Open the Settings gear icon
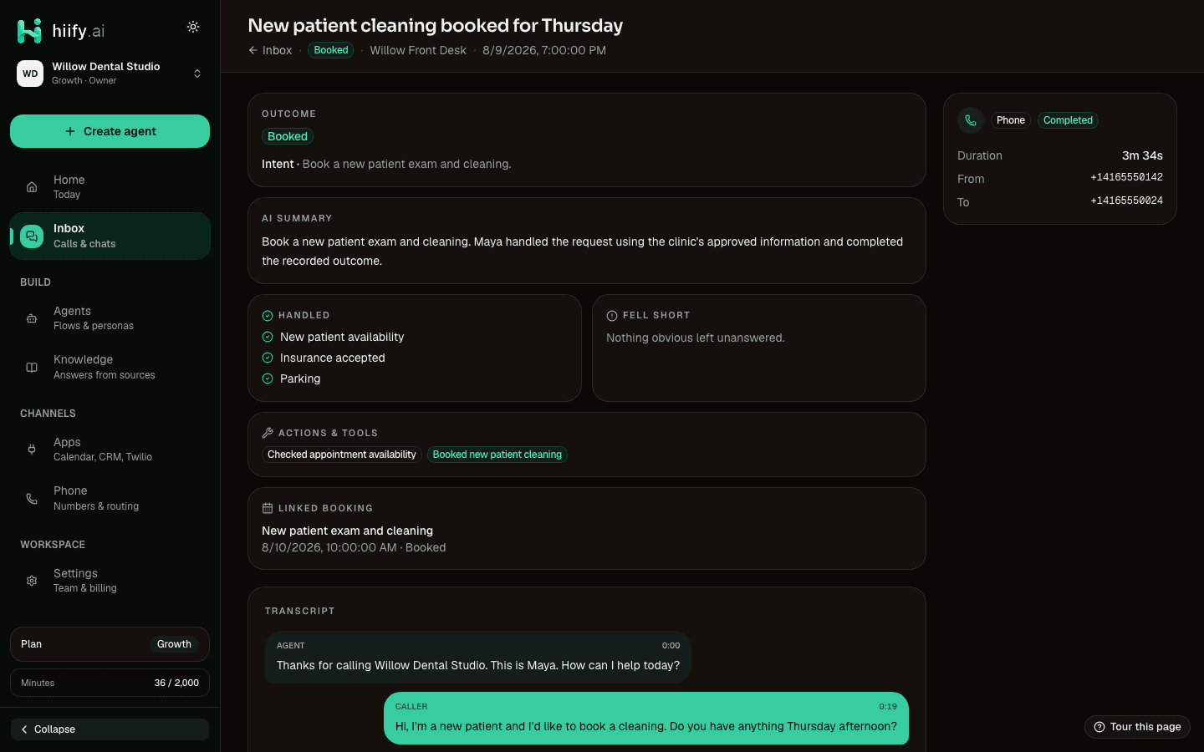This screenshot has height=752, width=1204. [x=32, y=581]
